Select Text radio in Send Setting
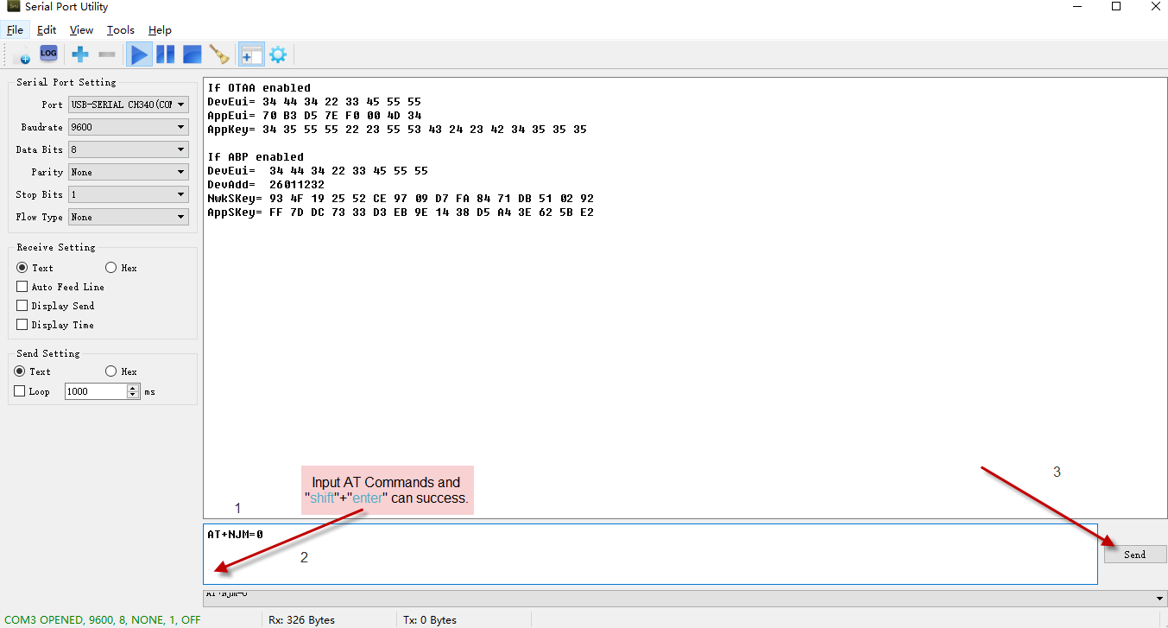Image resolution: width=1168 pixels, height=628 pixels. (x=20, y=371)
